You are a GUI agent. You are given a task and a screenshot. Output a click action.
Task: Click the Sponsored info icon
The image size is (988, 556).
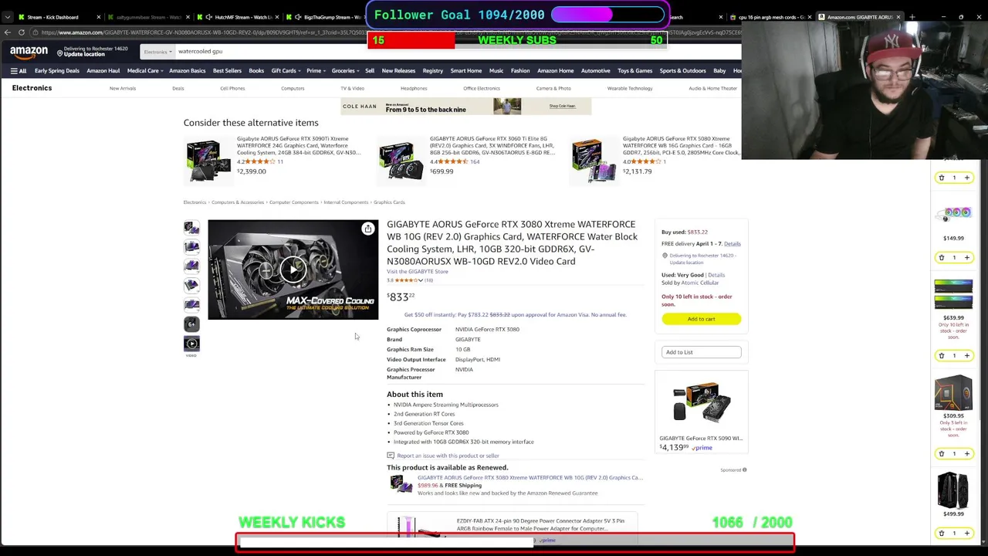click(x=744, y=470)
